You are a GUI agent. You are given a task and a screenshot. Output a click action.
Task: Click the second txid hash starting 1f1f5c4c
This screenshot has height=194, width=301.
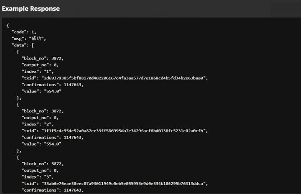click(123, 131)
